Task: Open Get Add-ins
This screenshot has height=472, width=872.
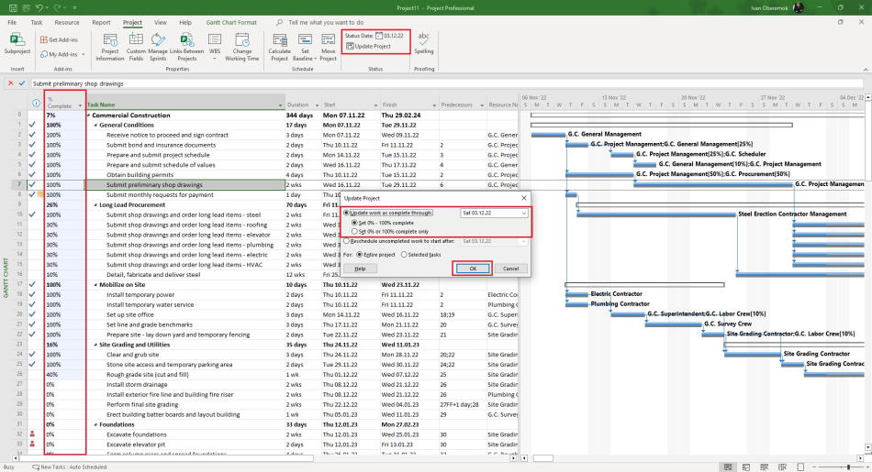Action: point(59,40)
